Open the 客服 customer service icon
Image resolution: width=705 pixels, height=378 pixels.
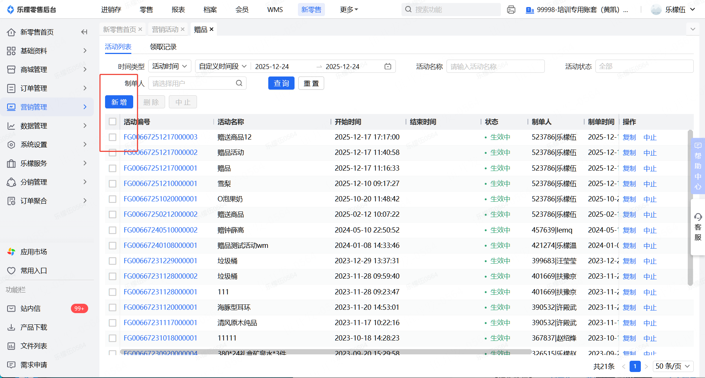pos(697,227)
